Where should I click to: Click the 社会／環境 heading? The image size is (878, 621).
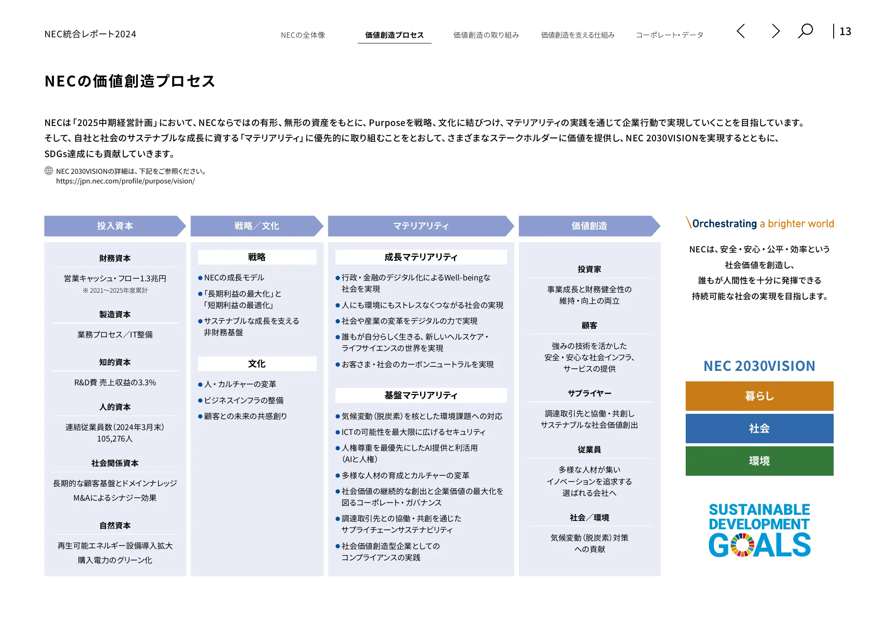pyautogui.click(x=590, y=517)
